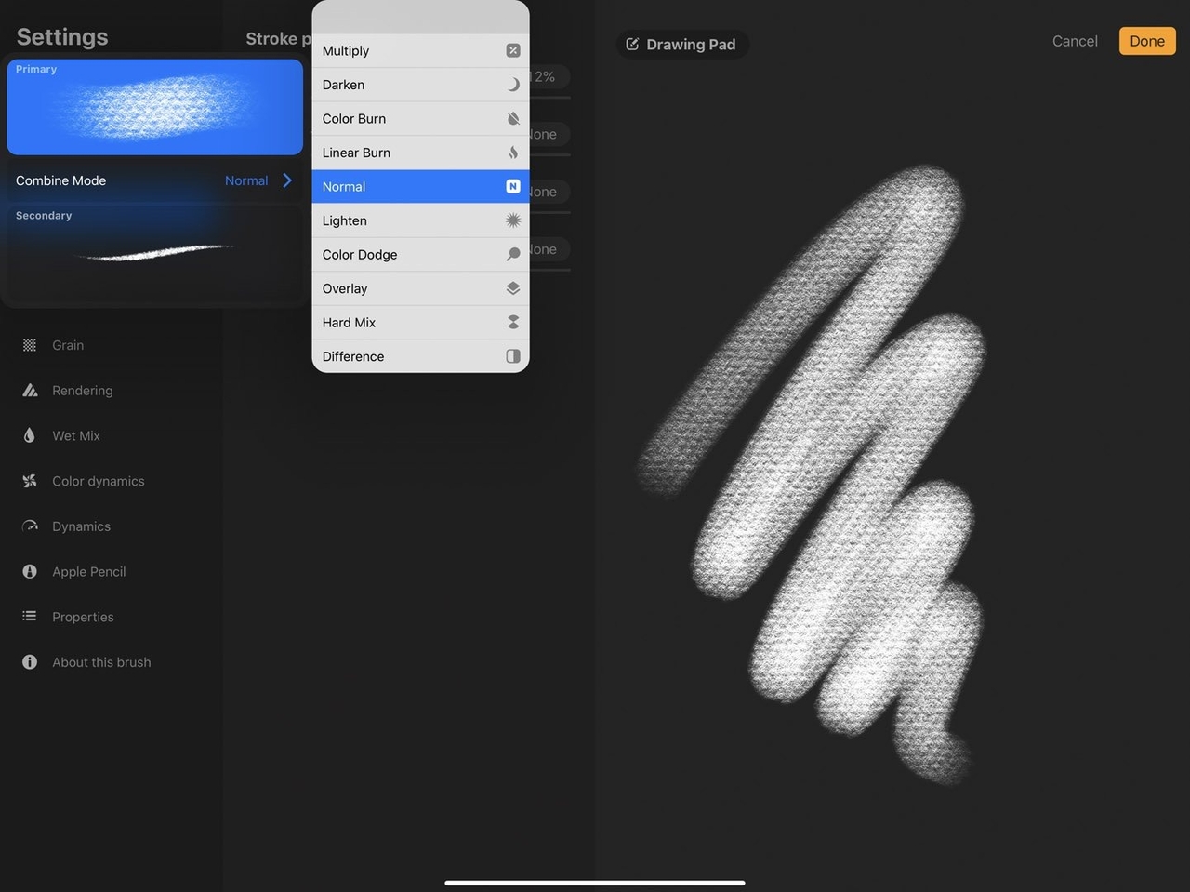Click the Normal combine mode value
The height and width of the screenshot is (892, 1190).
tap(246, 180)
